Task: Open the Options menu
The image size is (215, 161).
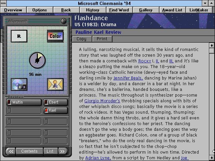Action: pyautogui.click(x=40, y=10)
